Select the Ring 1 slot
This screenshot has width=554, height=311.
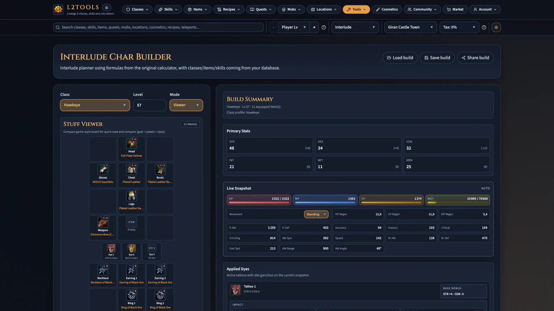(132, 300)
